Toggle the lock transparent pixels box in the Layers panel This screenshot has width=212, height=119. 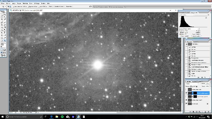pos(191,86)
